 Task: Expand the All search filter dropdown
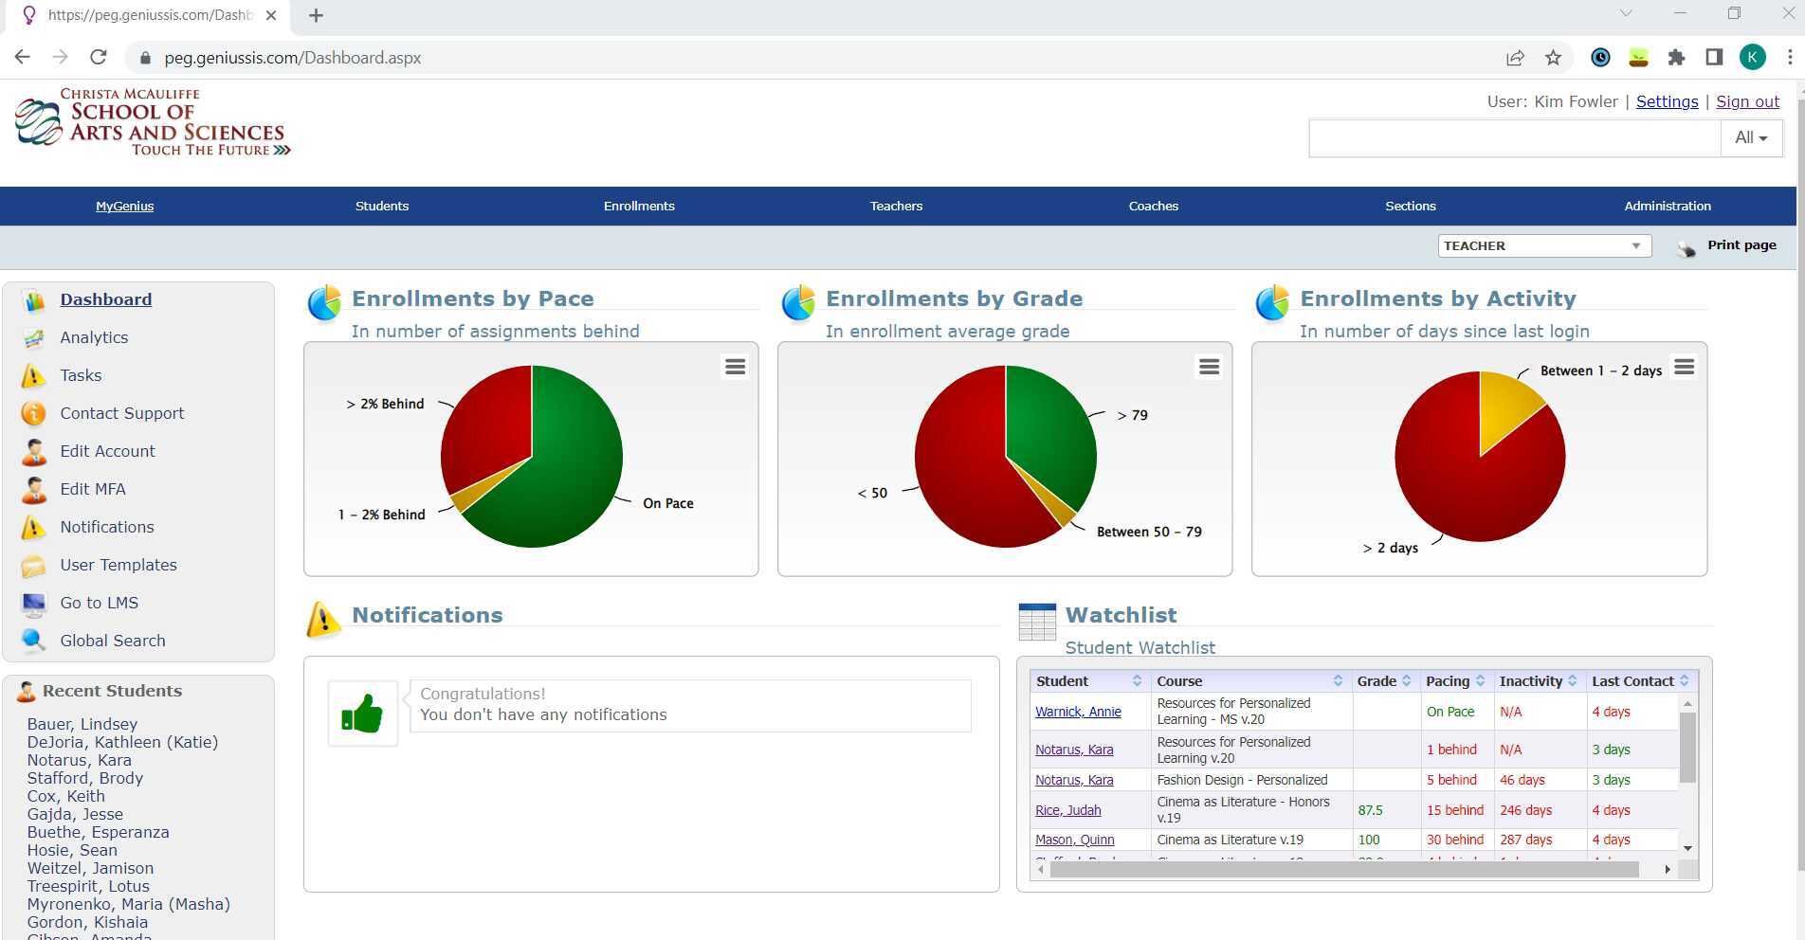[1750, 138]
